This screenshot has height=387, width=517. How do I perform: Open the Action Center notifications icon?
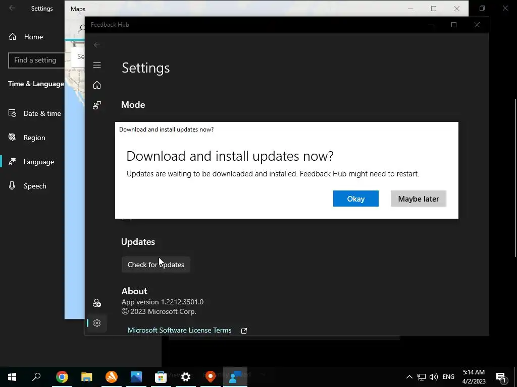tap(501, 377)
